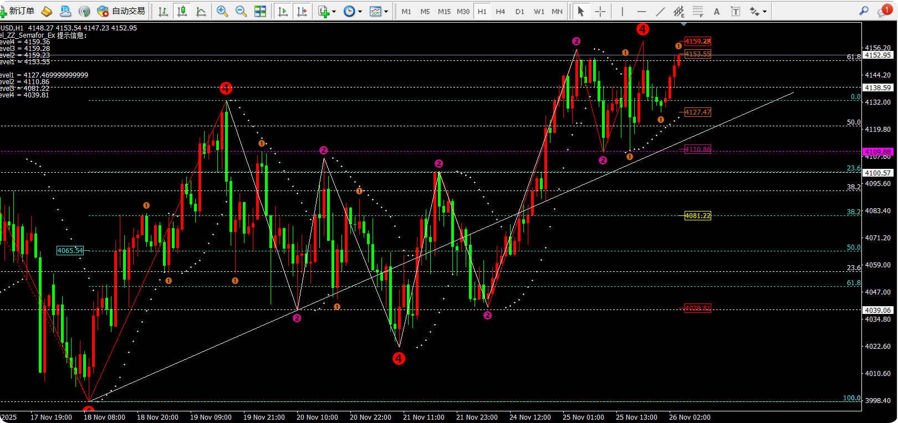Expand the periodicity clock dropdown
898x423 pixels.
353,11
